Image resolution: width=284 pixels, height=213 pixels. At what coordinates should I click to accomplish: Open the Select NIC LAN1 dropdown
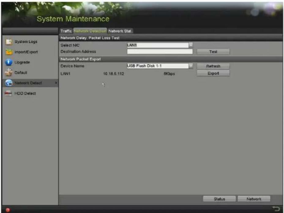click(191, 45)
